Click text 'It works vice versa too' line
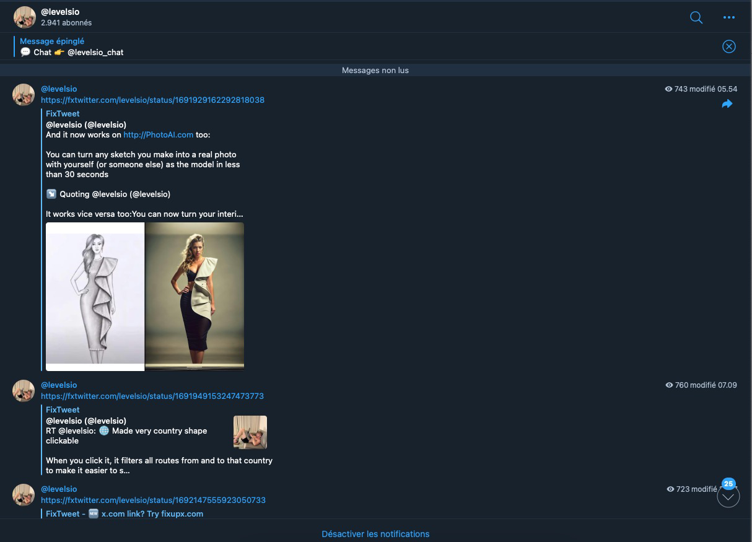The width and height of the screenshot is (752, 542). pos(144,214)
